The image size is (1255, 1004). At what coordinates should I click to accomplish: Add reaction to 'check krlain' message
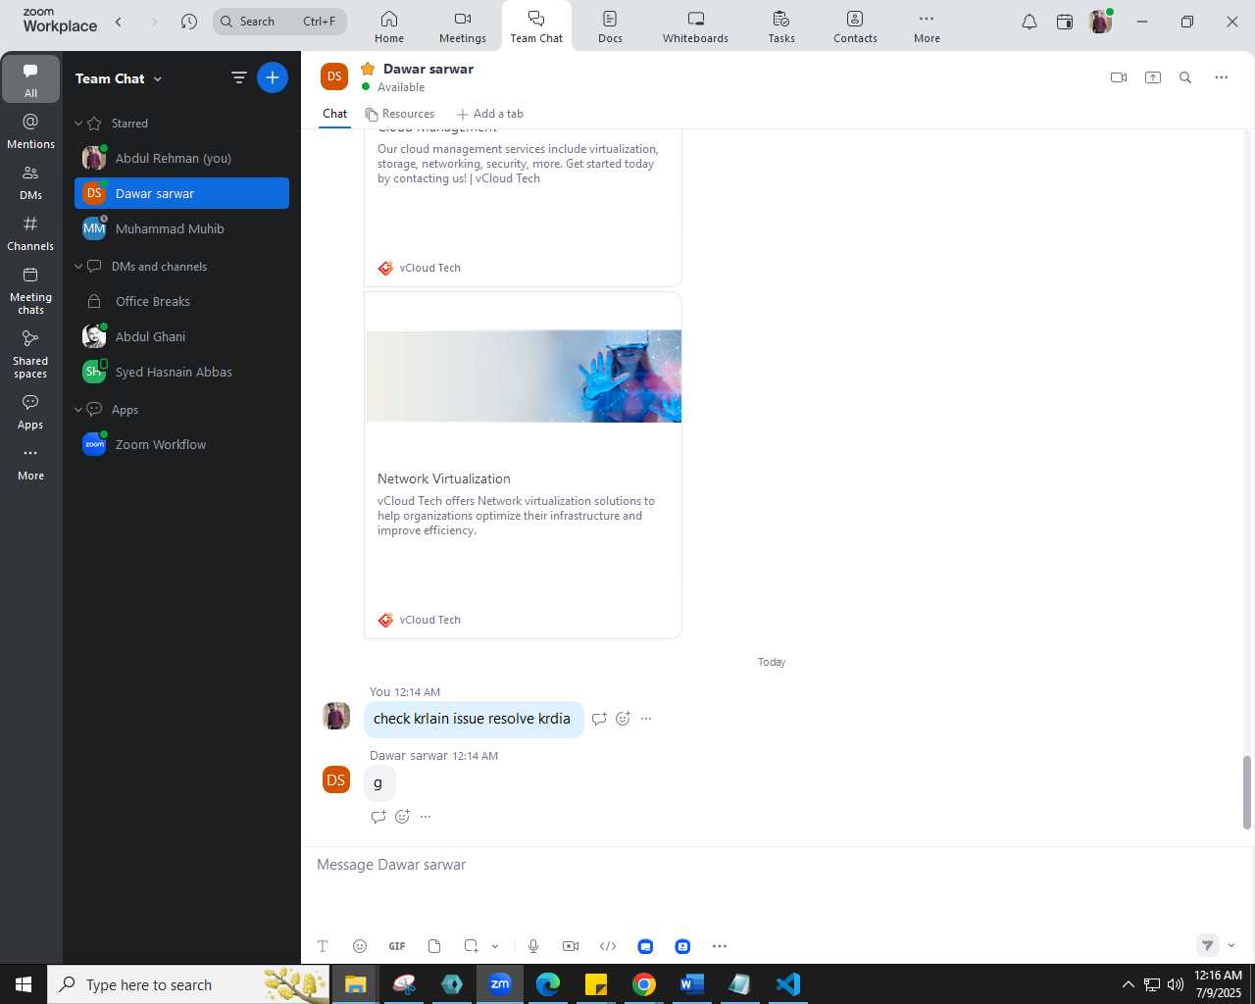click(x=623, y=719)
